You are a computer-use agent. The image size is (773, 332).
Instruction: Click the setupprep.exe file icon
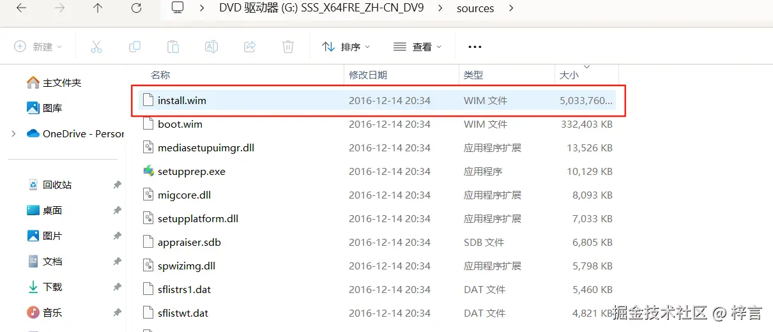pyautogui.click(x=148, y=171)
